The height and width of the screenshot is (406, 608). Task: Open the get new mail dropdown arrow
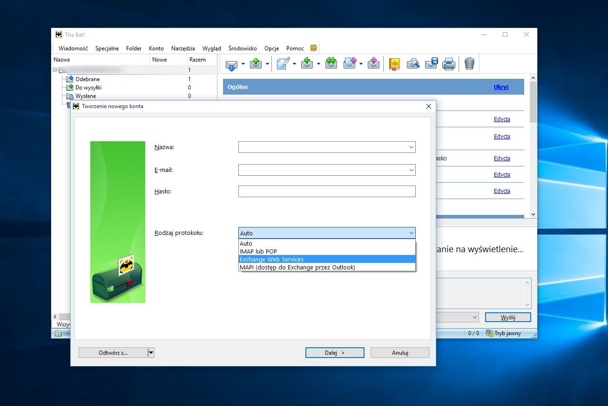pos(243,64)
